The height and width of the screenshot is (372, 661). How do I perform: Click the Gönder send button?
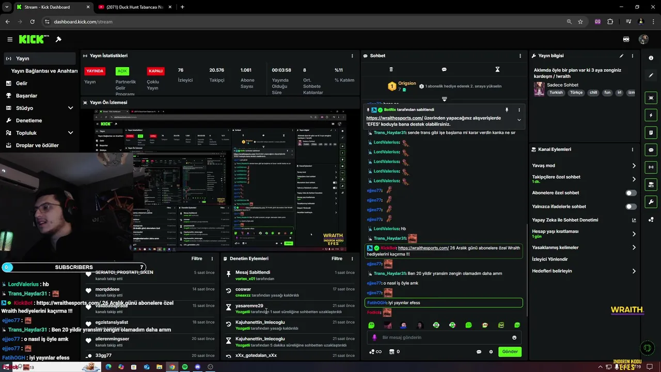[510, 352]
